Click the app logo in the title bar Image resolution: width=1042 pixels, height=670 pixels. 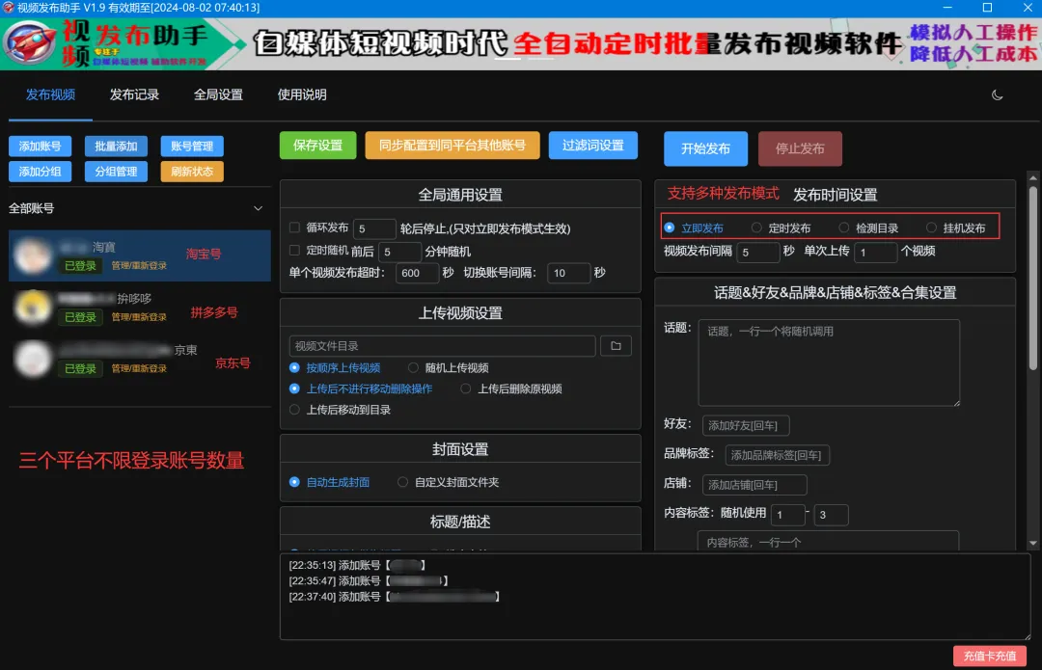[x=8, y=8]
